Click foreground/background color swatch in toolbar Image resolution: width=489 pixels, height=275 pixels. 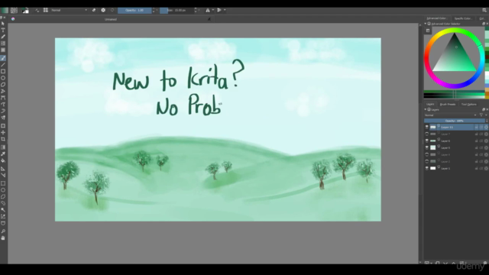25,11
